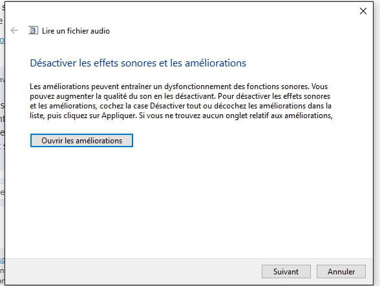Continue with the Suivant button
The image size is (380, 286).
pyautogui.click(x=286, y=271)
